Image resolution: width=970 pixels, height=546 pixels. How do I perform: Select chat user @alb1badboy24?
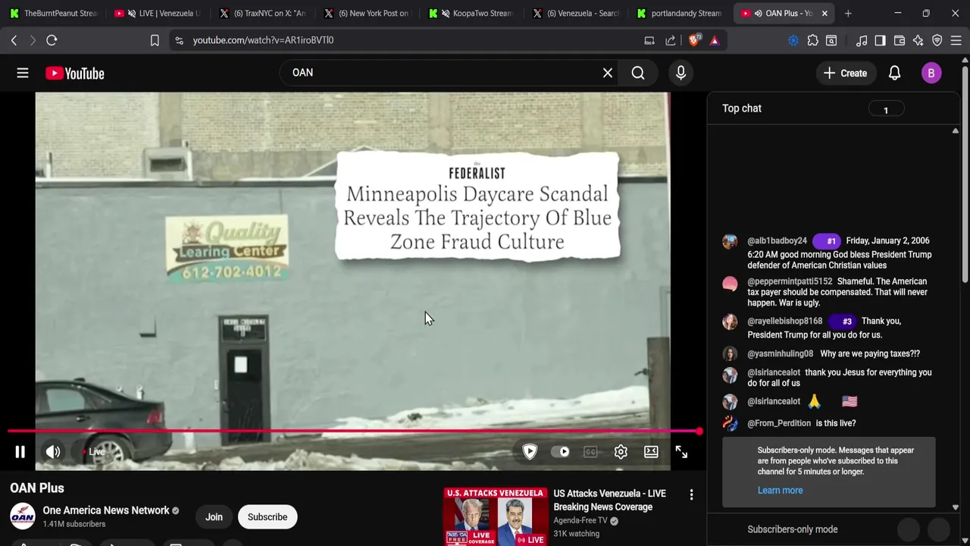tap(777, 241)
